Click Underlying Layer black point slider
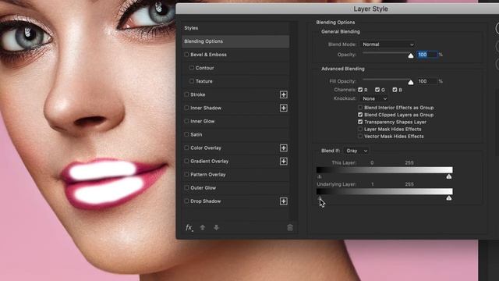 click(x=320, y=197)
